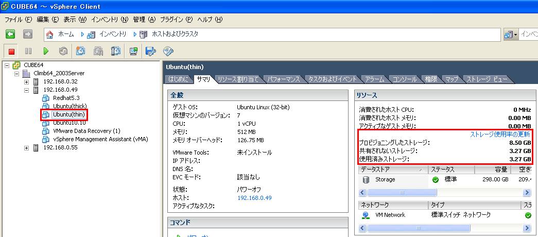Click the suspend (pause) toolbar icon
The width and height of the screenshot is (538, 237).
click(x=28, y=51)
